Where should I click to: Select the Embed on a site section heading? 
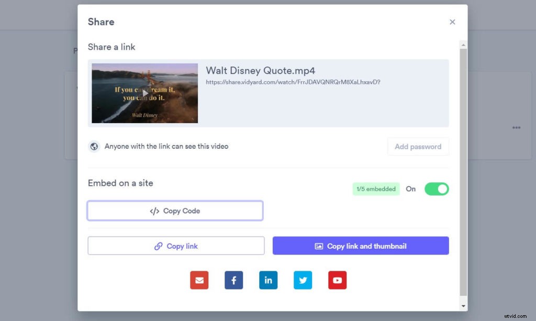[x=120, y=183]
